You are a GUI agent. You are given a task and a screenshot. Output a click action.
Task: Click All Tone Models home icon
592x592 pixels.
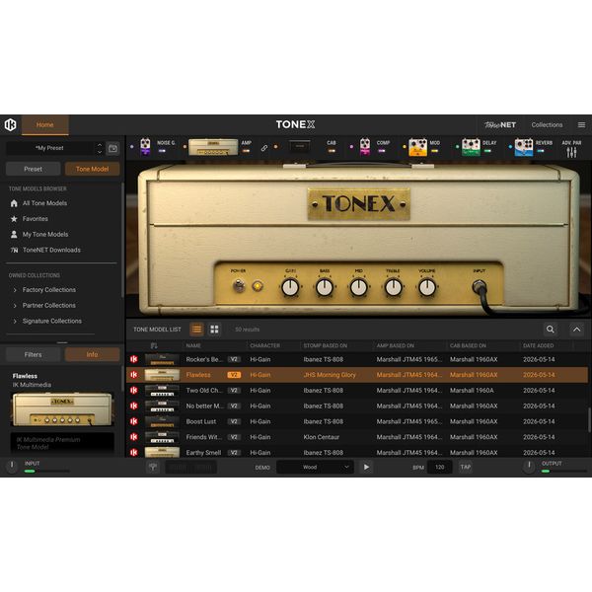[14, 203]
